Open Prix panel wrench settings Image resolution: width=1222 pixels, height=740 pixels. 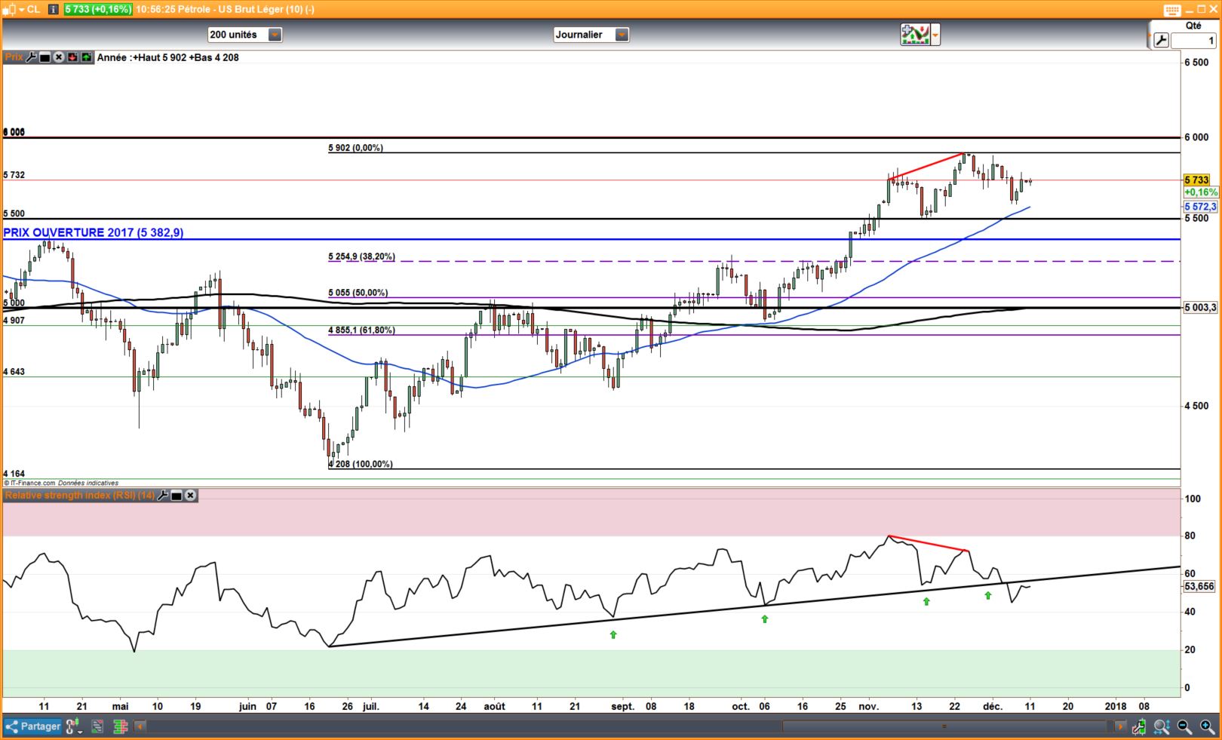click(32, 57)
